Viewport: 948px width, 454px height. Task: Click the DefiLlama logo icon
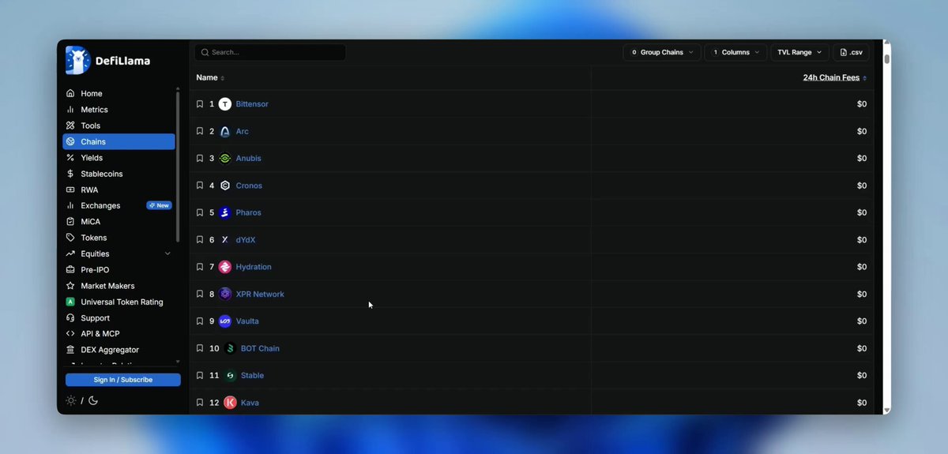point(77,60)
